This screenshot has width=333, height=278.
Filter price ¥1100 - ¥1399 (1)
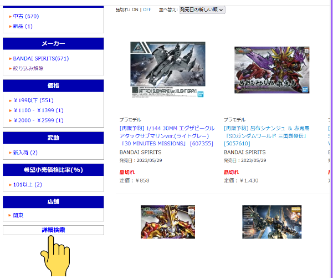[38, 110]
